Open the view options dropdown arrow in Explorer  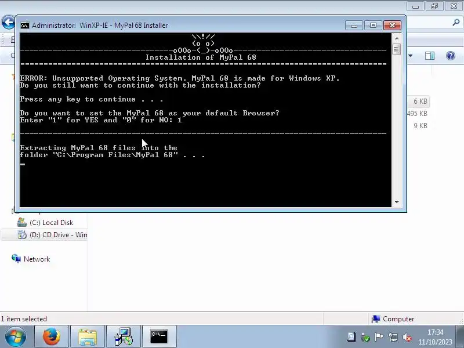point(411,56)
